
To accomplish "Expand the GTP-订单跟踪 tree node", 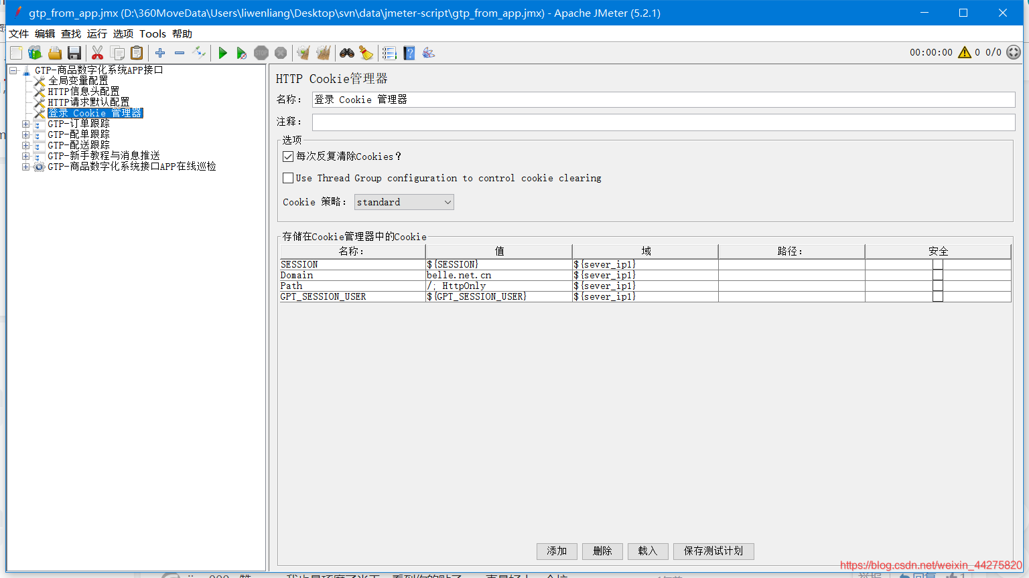I will coord(25,124).
